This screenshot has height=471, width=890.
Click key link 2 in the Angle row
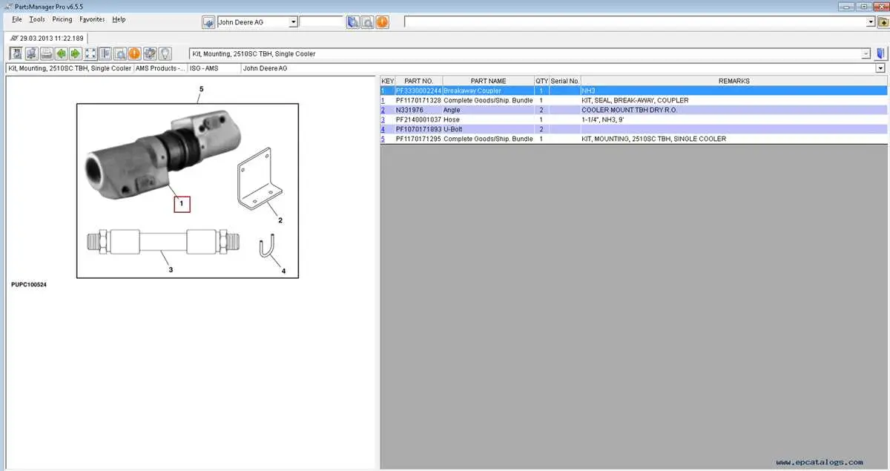pos(383,110)
